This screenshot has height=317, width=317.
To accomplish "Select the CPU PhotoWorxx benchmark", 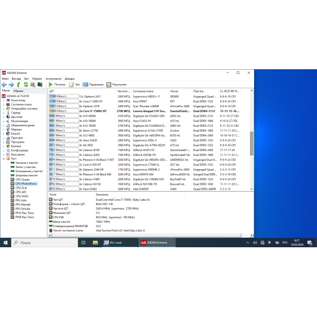I will pyautogui.click(x=26, y=184).
